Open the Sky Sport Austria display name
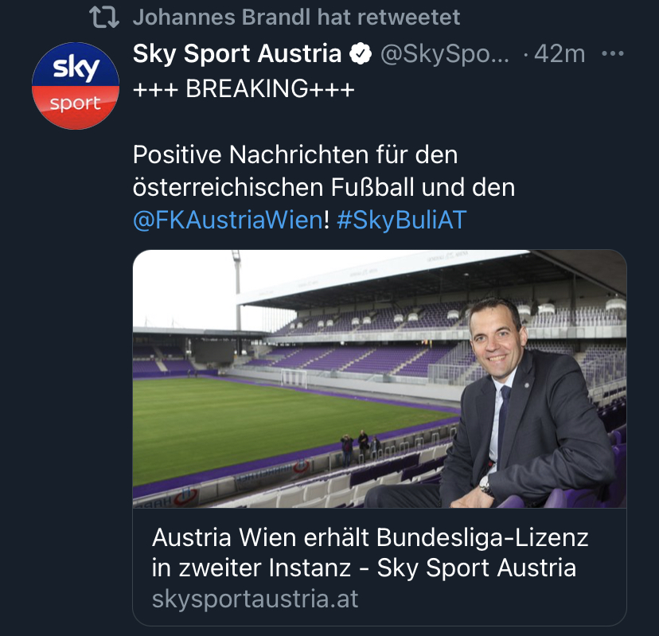659x636 pixels. point(237,54)
